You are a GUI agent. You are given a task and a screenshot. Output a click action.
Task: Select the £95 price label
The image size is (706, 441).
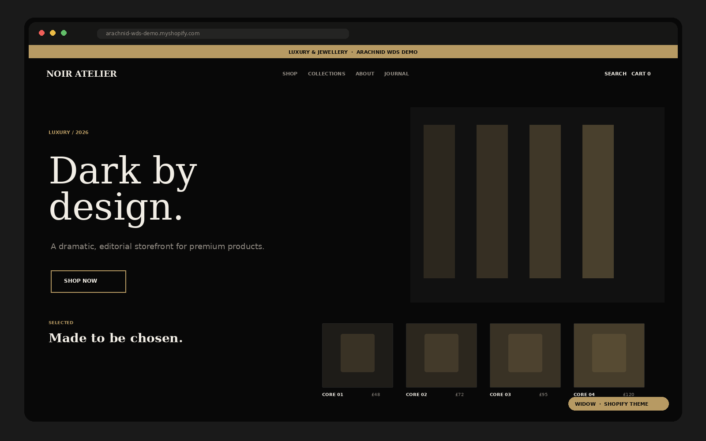tap(544, 395)
